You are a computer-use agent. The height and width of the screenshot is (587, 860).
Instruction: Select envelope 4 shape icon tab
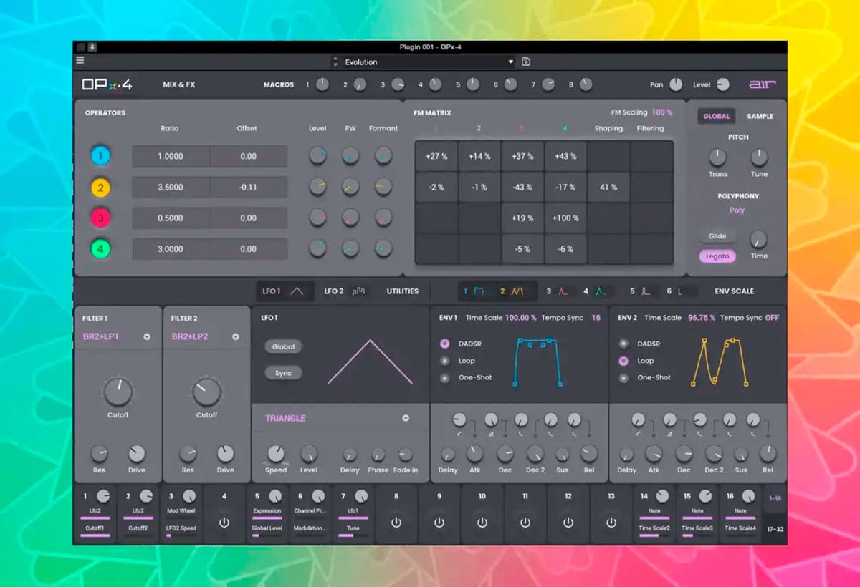coord(601,291)
